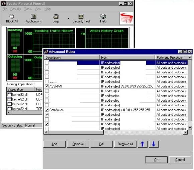The height and width of the screenshot is (170, 194).
Task: Click the rules list scroll-up arrow
Action: tap(190, 57)
